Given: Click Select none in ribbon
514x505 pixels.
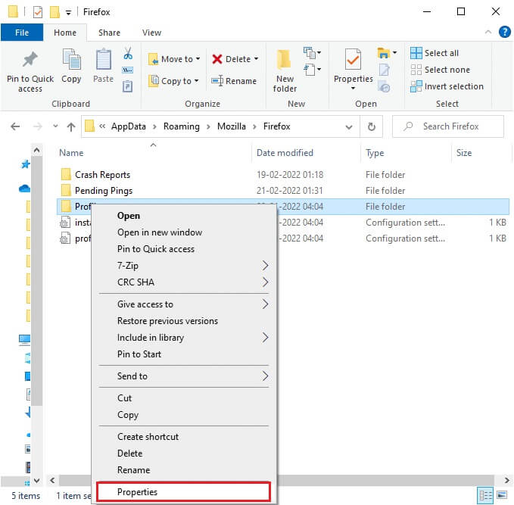Looking at the screenshot, I should pos(440,70).
